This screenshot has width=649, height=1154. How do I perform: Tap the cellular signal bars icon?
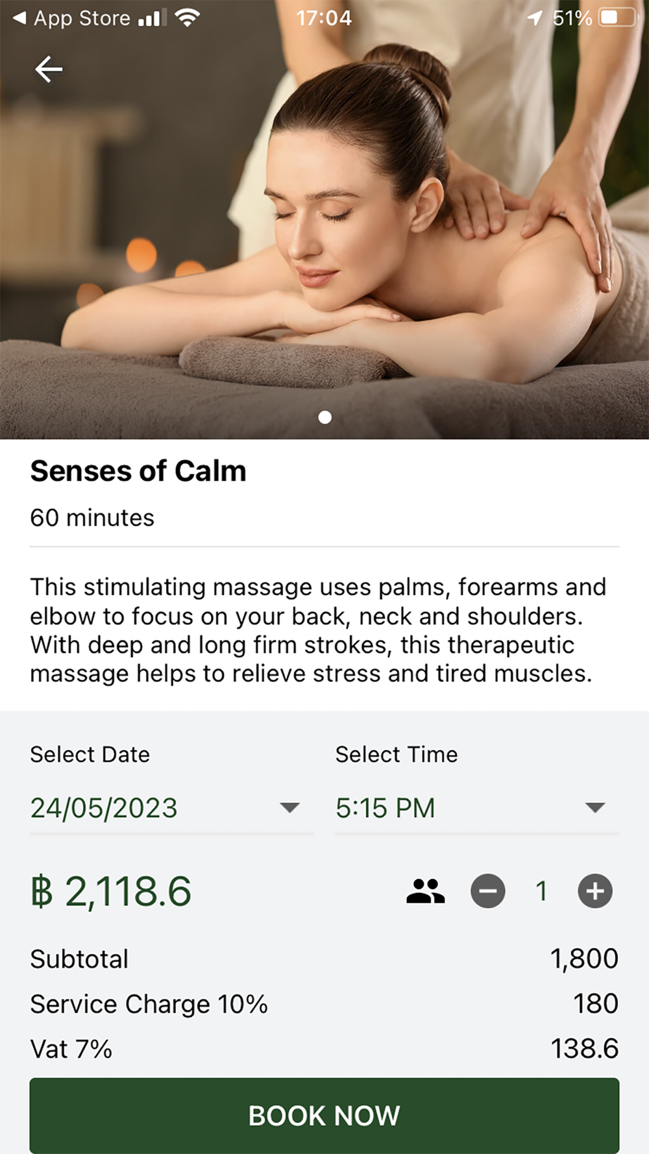pyautogui.click(x=152, y=18)
